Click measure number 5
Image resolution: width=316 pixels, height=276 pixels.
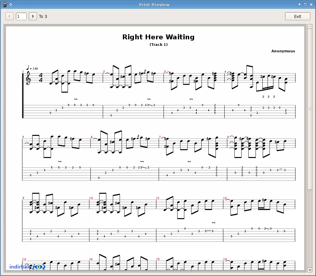coord(23,137)
